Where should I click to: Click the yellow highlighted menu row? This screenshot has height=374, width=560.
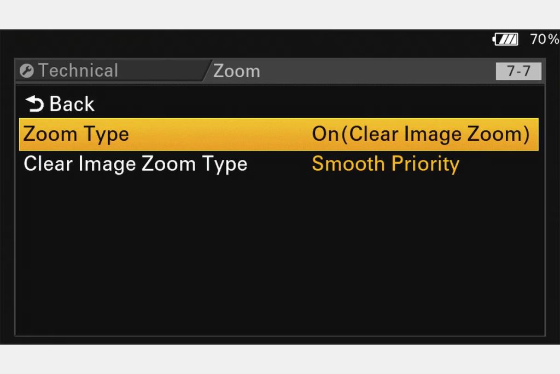pos(278,135)
